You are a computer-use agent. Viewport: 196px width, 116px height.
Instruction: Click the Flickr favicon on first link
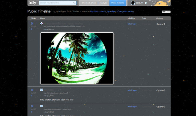pos(42,23)
